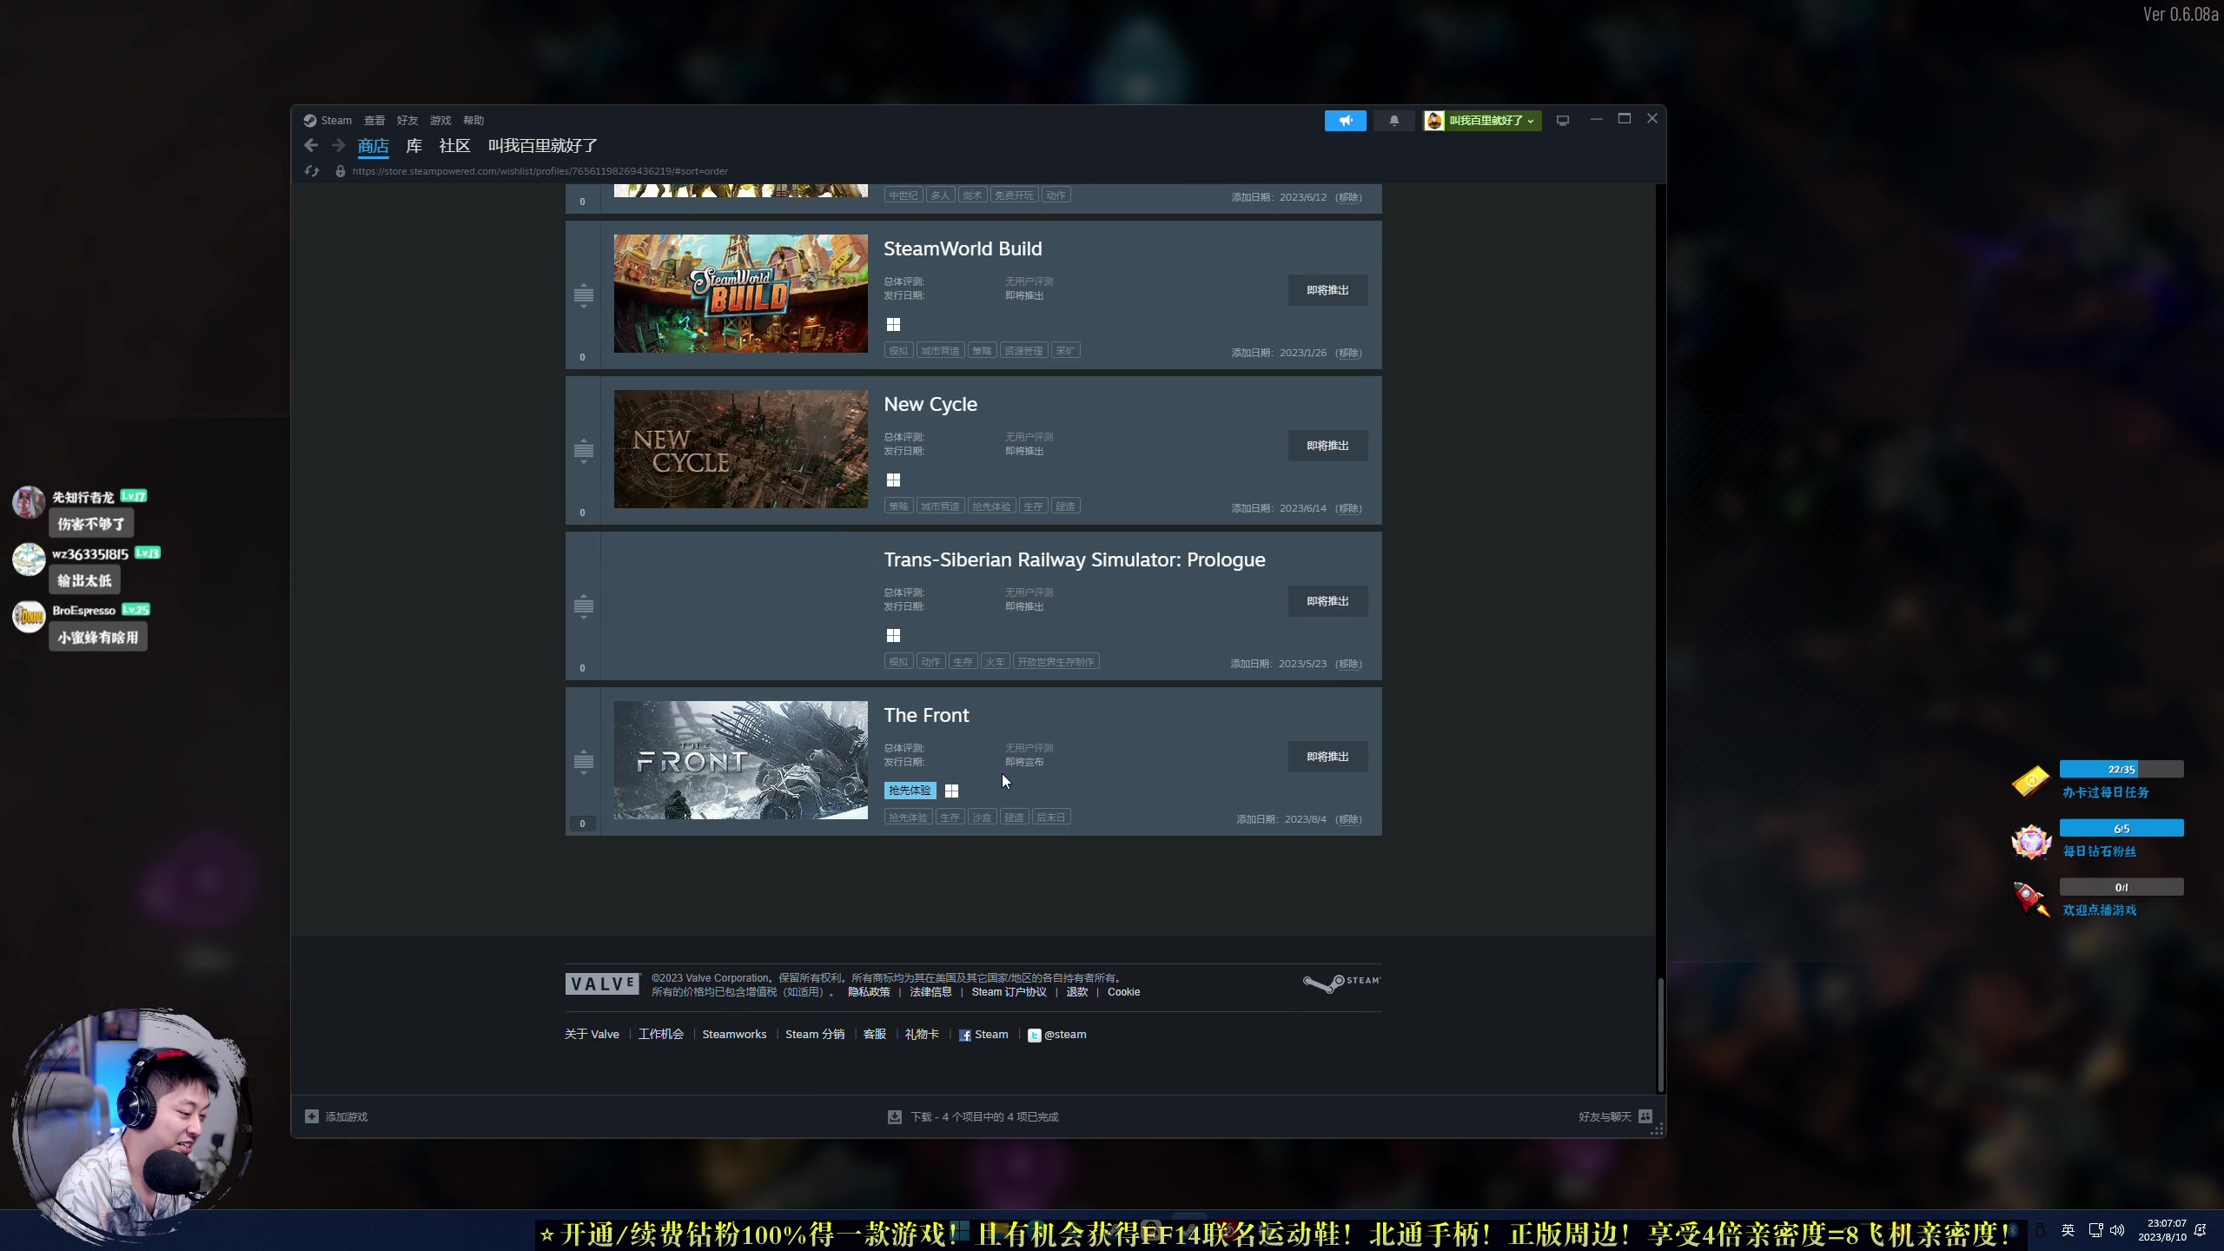This screenshot has width=2224, height=1251.
Task: Select the 资源管理 tag on SteamWorld Build
Action: 1023,351
